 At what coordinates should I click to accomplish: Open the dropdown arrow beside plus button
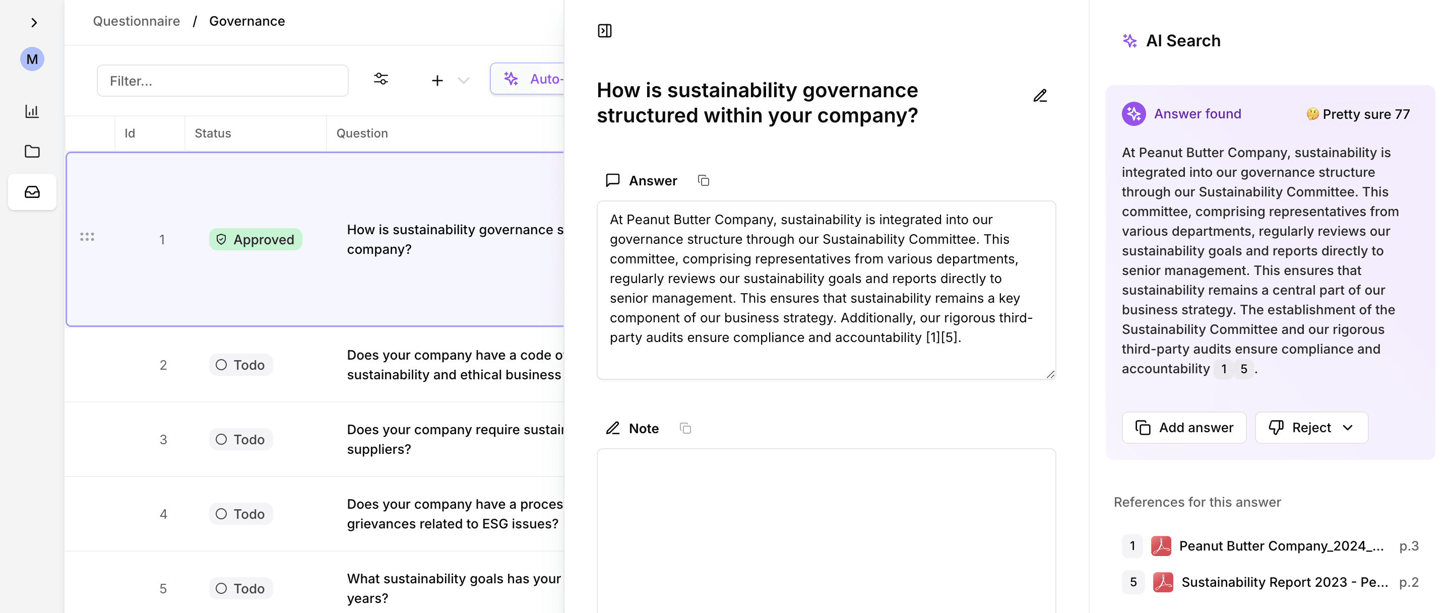coord(464,81)
